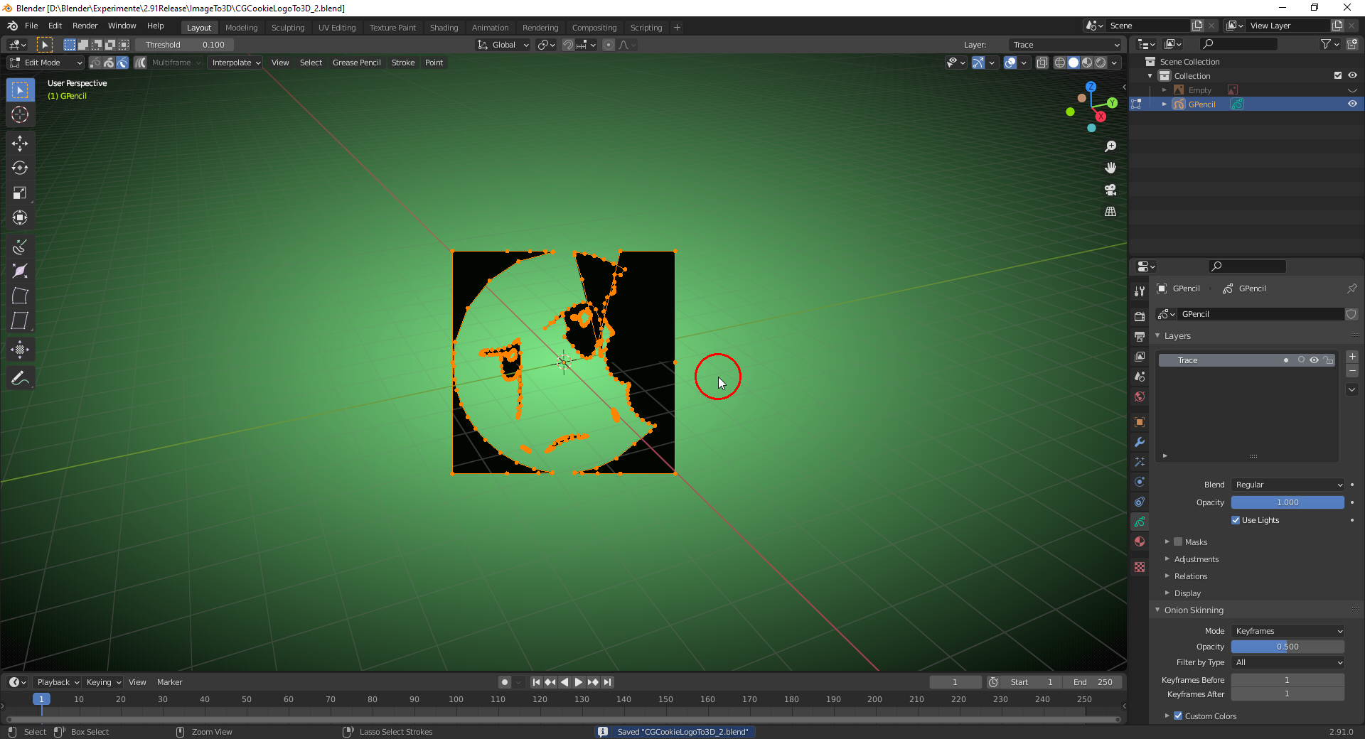The width and height of the screenshot is (1365, 739).
Task: Lock the Trace layer
Action: click(x=1328, y=360)
